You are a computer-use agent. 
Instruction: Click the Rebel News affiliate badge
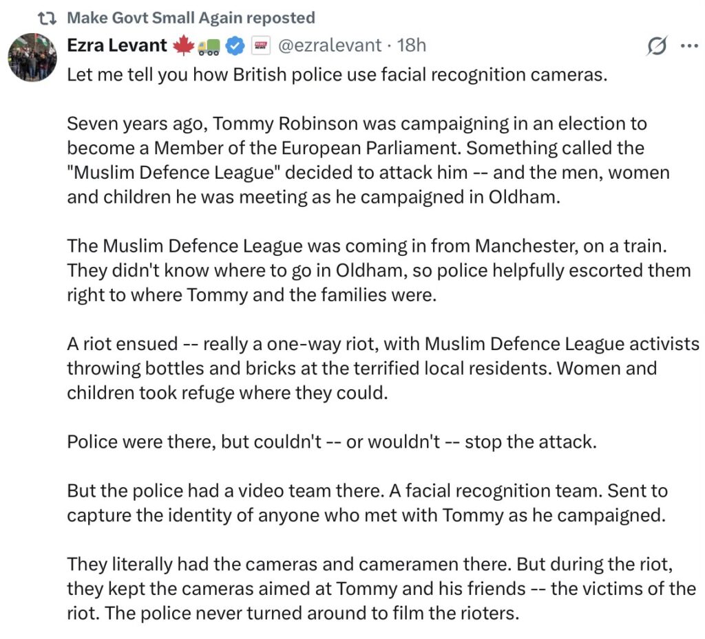pos(261,45)
